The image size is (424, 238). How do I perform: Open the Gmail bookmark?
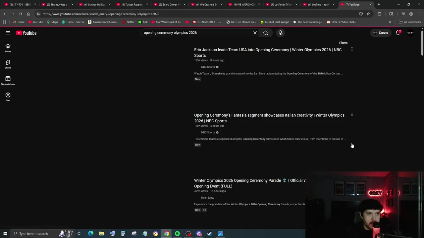(x=18, y=22)
